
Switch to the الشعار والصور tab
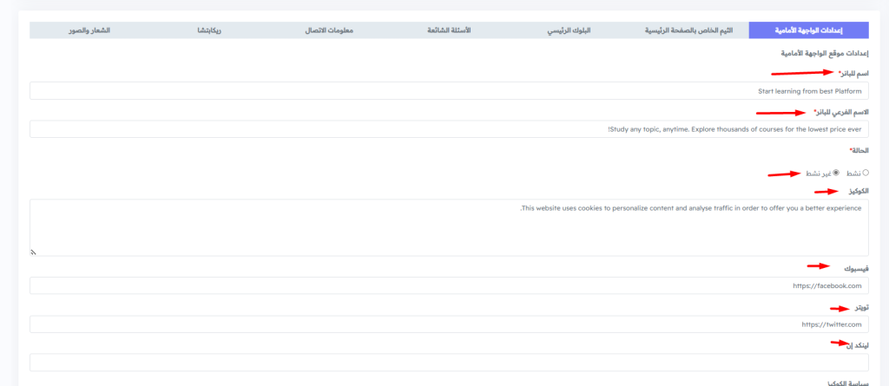pos(89,30)
